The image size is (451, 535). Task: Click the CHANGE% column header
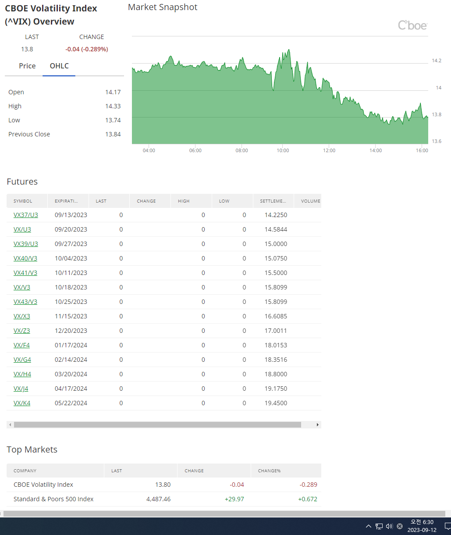point(286,471)
